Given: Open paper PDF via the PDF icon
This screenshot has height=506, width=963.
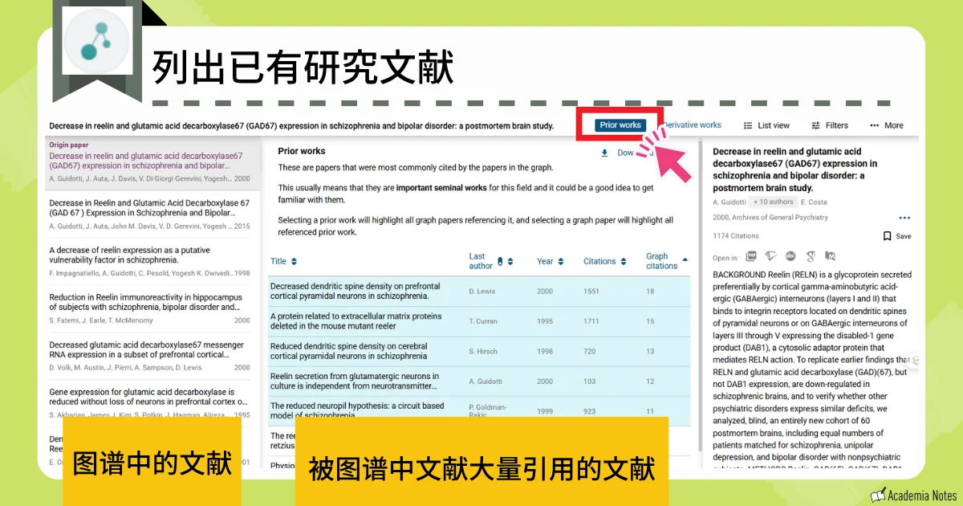Looking at the screenshot, I should click(x=751, y=257).
